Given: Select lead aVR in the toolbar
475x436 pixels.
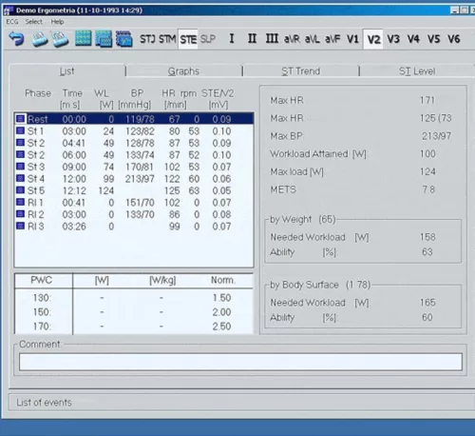Looking at the screenshot, I should [292, 39].
